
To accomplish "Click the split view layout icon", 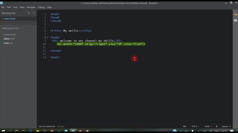I will (x=33, y=13).
